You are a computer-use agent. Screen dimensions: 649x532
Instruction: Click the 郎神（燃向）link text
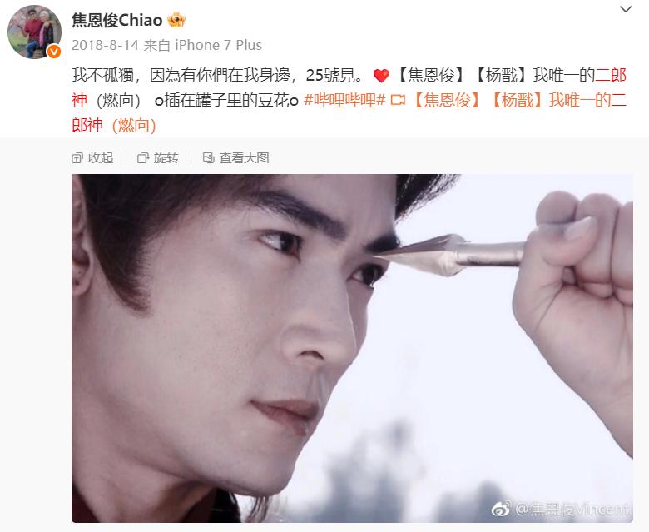tap(114, 126)
